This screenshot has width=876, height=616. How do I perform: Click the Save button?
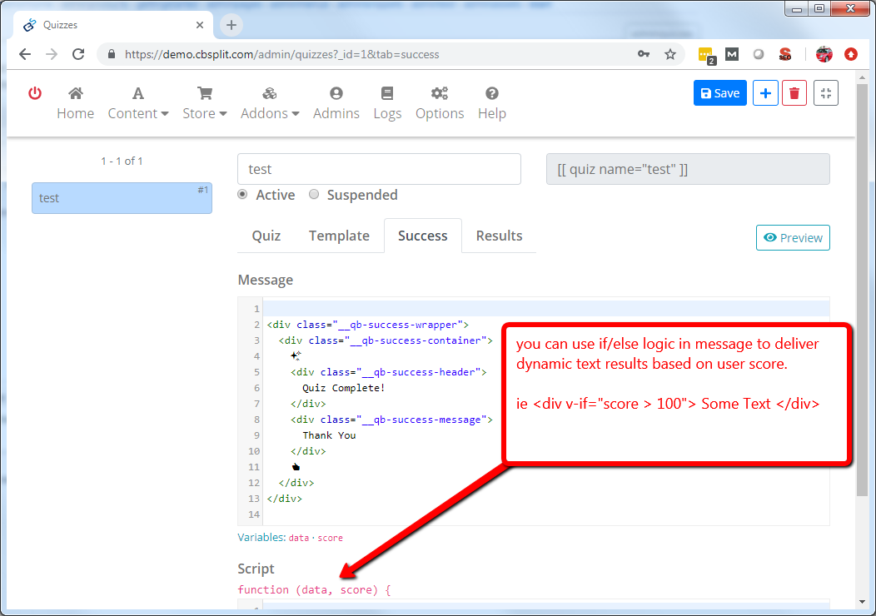(719, 93)
